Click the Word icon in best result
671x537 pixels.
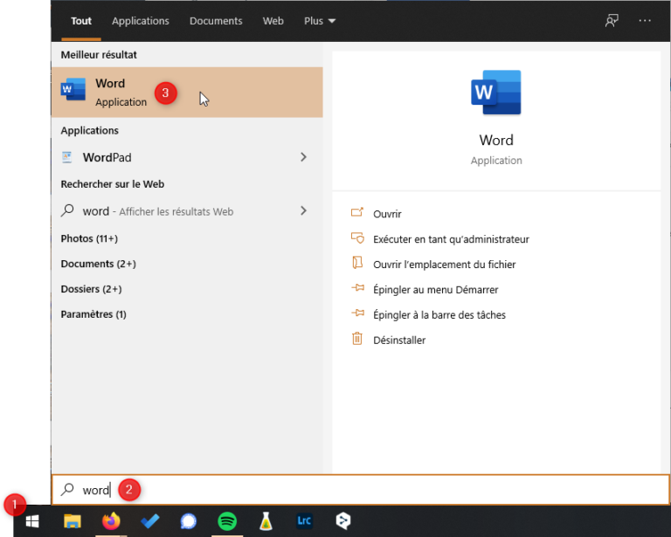pos(73,89)
